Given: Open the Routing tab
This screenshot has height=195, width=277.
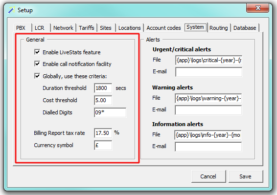Looking at the screenshot, I should (x=219, y=28).
